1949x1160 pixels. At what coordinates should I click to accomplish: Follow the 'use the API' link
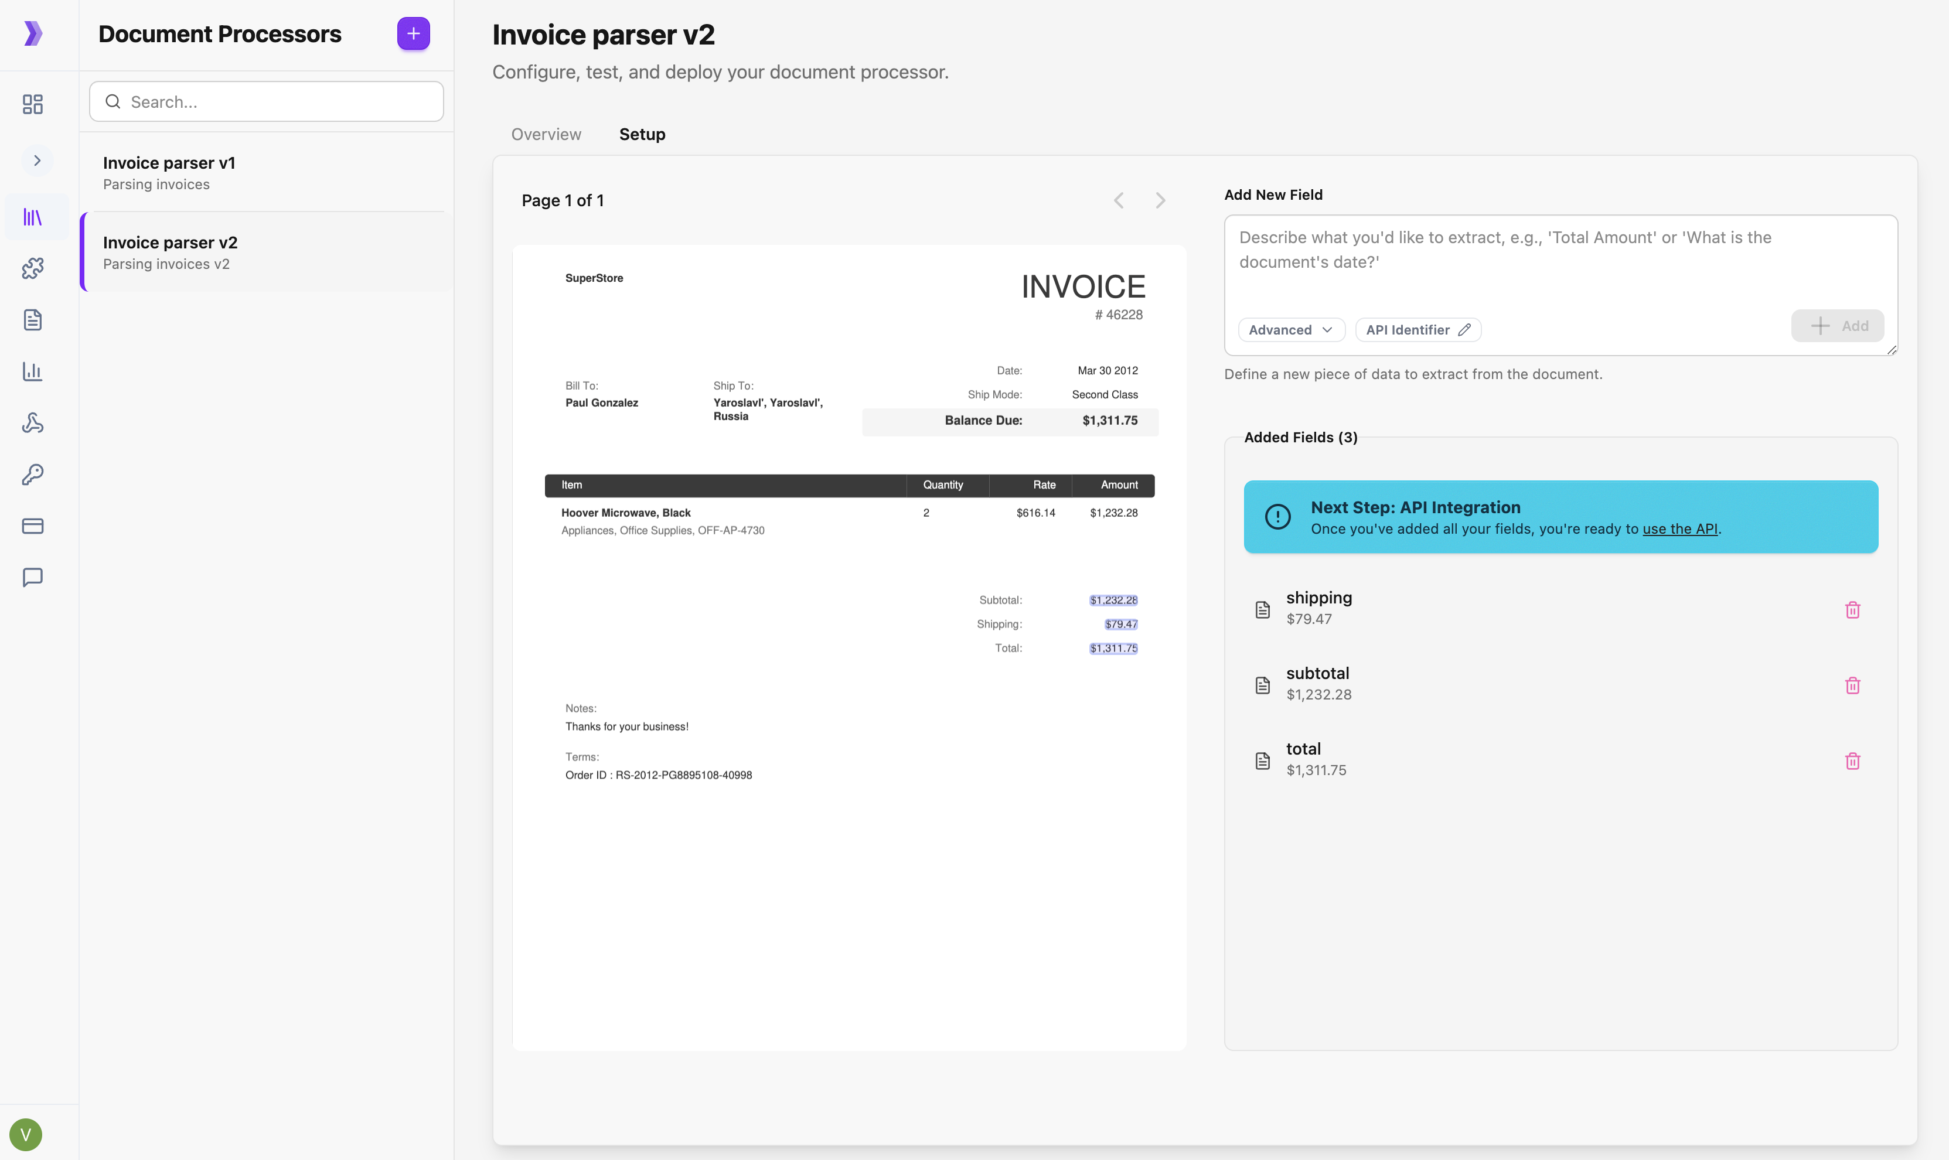tap(1680, 529)
